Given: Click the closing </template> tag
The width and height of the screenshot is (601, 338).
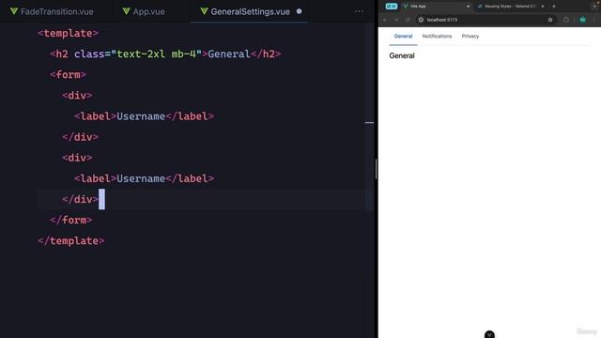Looking at the screenshot, I should click(x=71, y=240).
